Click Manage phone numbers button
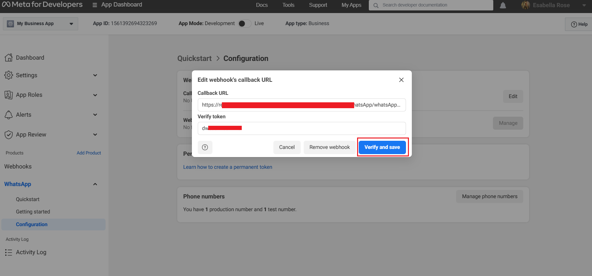This screenshot has height=276, width=592. pyautogui.click(x=490, y=196)
